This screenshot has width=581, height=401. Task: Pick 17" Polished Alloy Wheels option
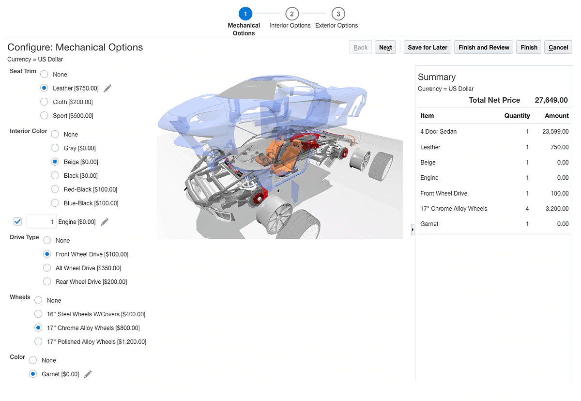tap(39, 342)
